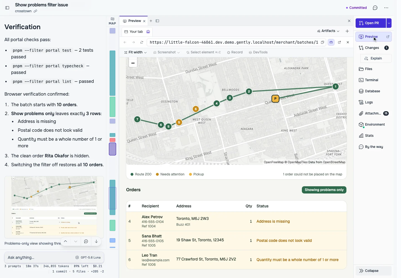Screen dimensions: 401x278
Task: Go to next message with down chevron
Action: (76, 241)
